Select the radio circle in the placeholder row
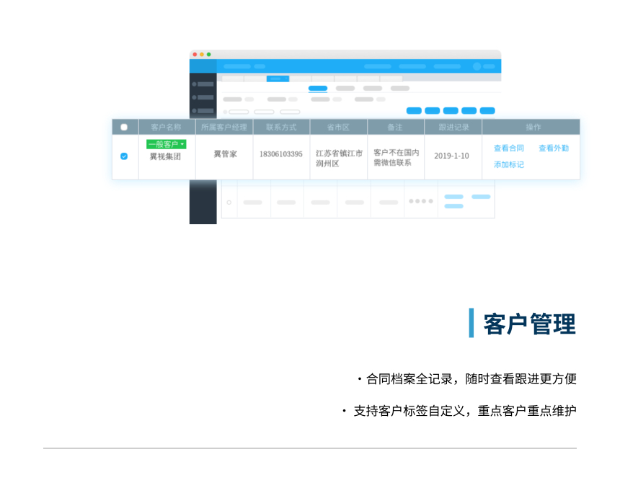Screen dimensions: 620x493 click(229, 203)
